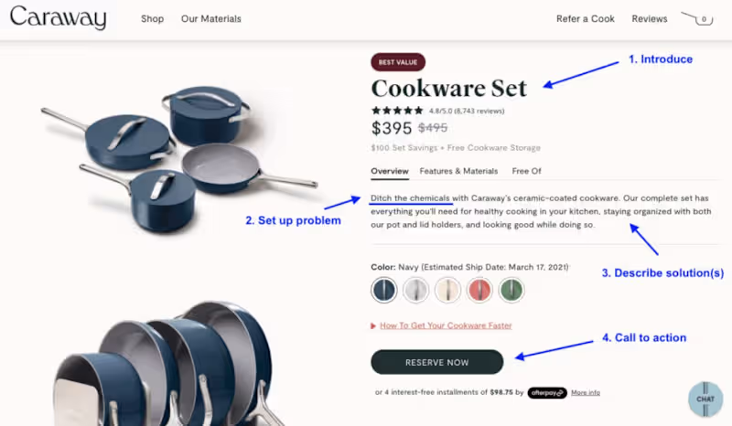Choose the Cream color swatch
Screen dimensions: 732x426
pos(447,290)
